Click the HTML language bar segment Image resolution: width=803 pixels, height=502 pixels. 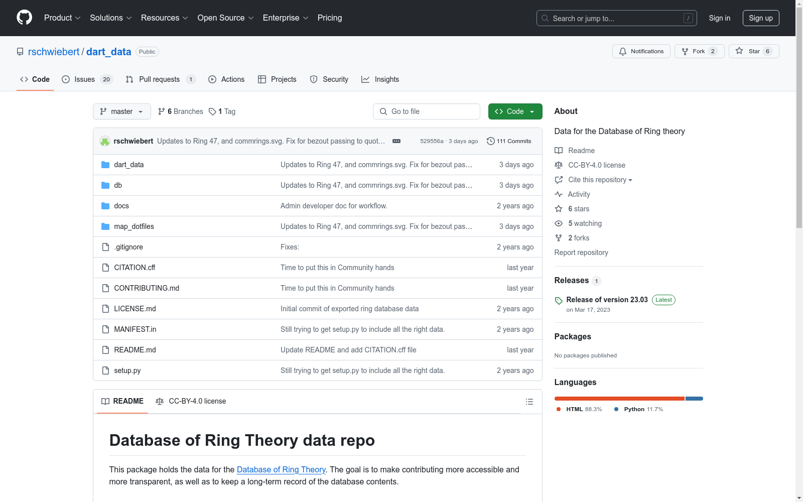[x=619, y=399]
